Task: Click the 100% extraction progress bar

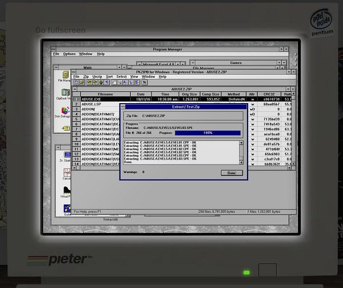Action: [x=208, y=133]
